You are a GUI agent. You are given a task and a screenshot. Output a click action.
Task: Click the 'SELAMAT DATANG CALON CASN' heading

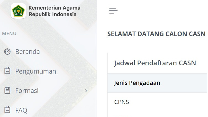point(156,34)
